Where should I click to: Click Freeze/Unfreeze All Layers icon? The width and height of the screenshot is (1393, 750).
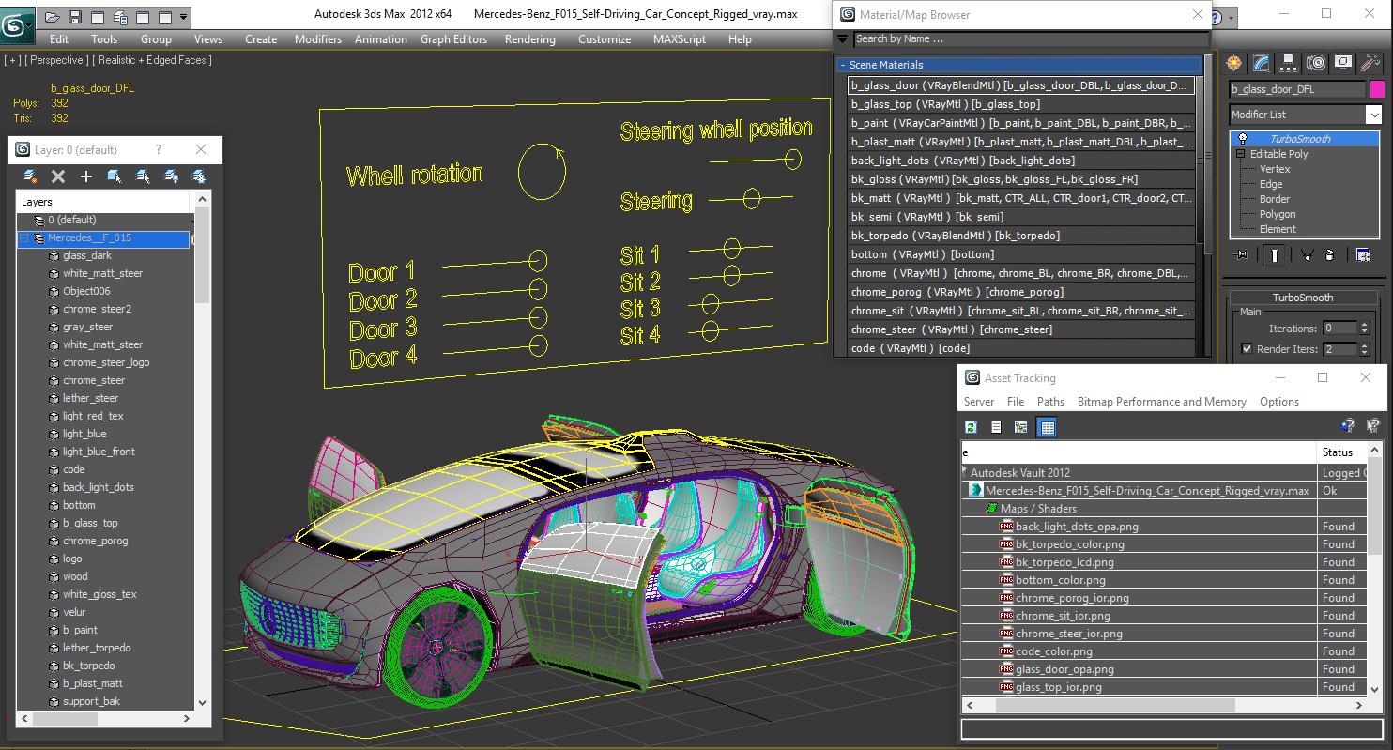tap(199, 176)
